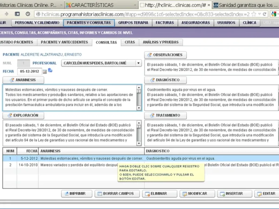This screenshot has width=279, height=209.
Task: Click the NUM. field
Action: click(x=23, y=63)
